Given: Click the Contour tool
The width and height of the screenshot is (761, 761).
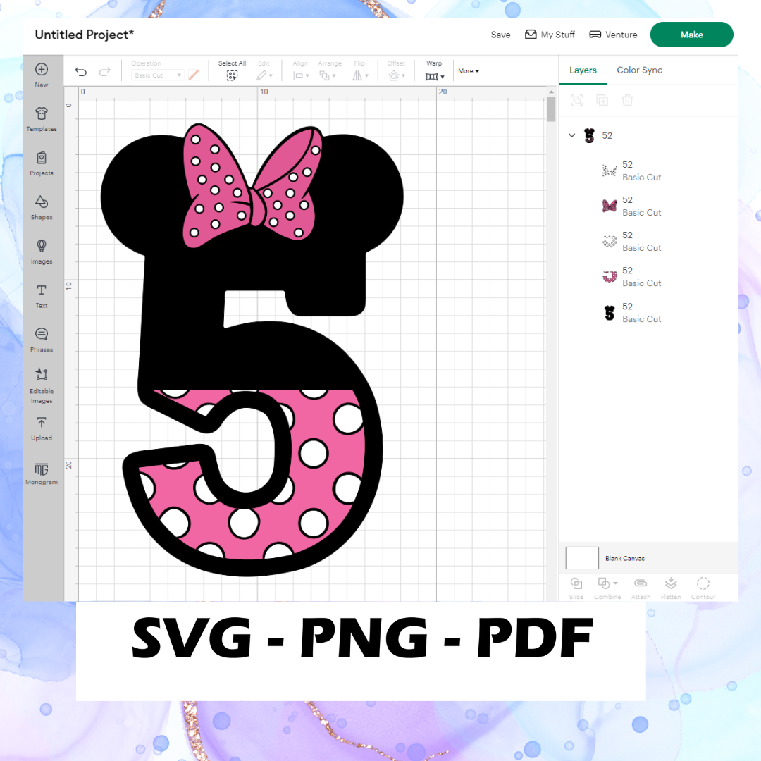Looking at the screenshot, I should (x=703, y=588).
